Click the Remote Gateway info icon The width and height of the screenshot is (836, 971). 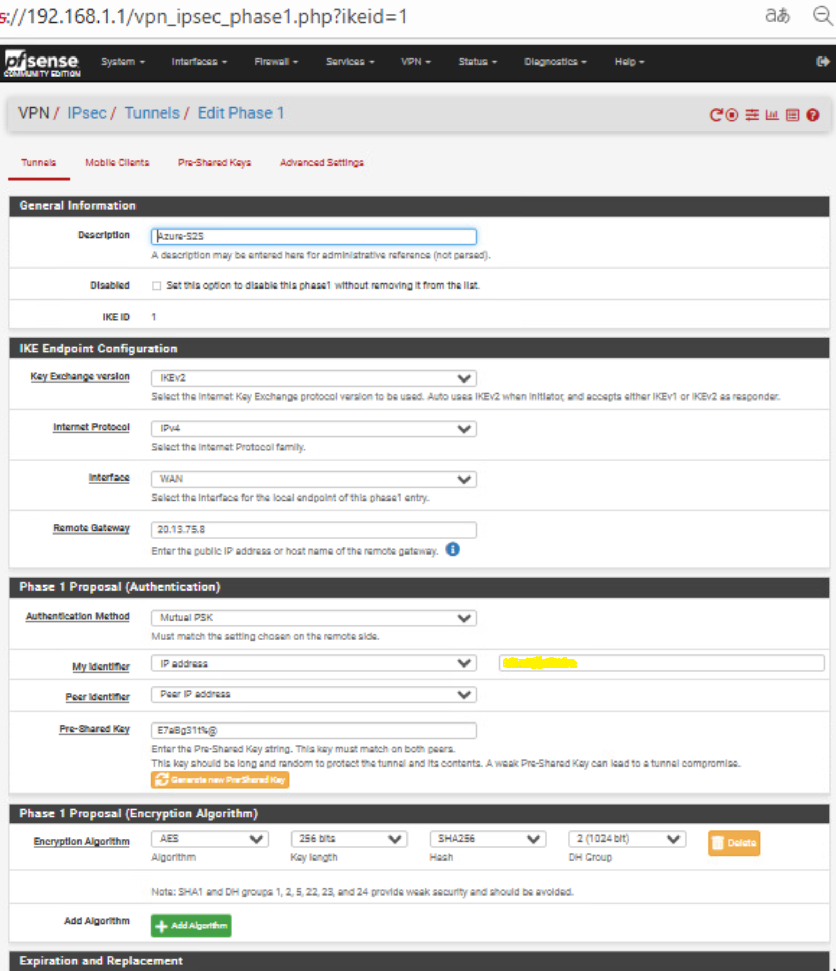[x=453, y=549]
